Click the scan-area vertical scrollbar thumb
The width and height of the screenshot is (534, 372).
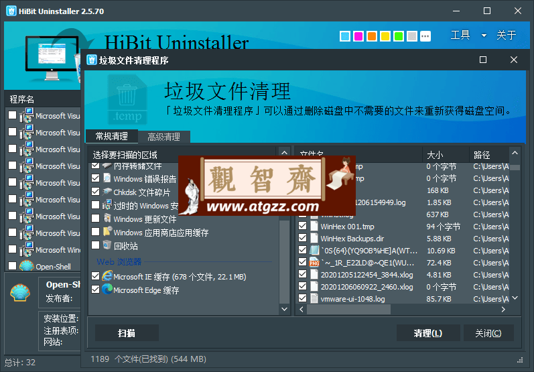[284, 261]
